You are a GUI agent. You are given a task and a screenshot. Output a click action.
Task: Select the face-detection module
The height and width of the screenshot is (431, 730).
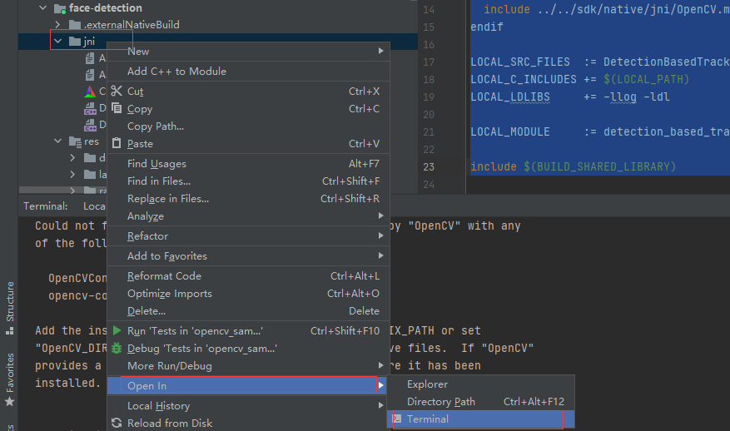point(105,8)
